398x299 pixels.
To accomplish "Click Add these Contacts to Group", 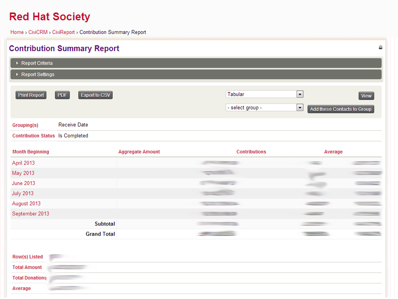I will [340, 109].
